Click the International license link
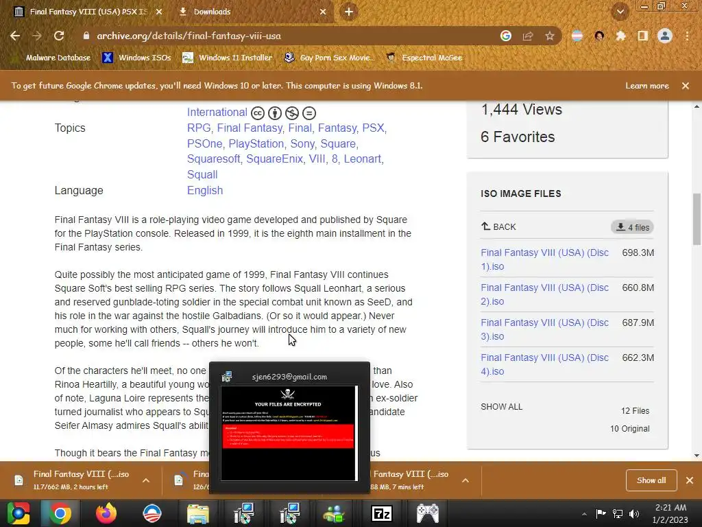The width and height of the screenshot is (702, 527). pos(217,113)
